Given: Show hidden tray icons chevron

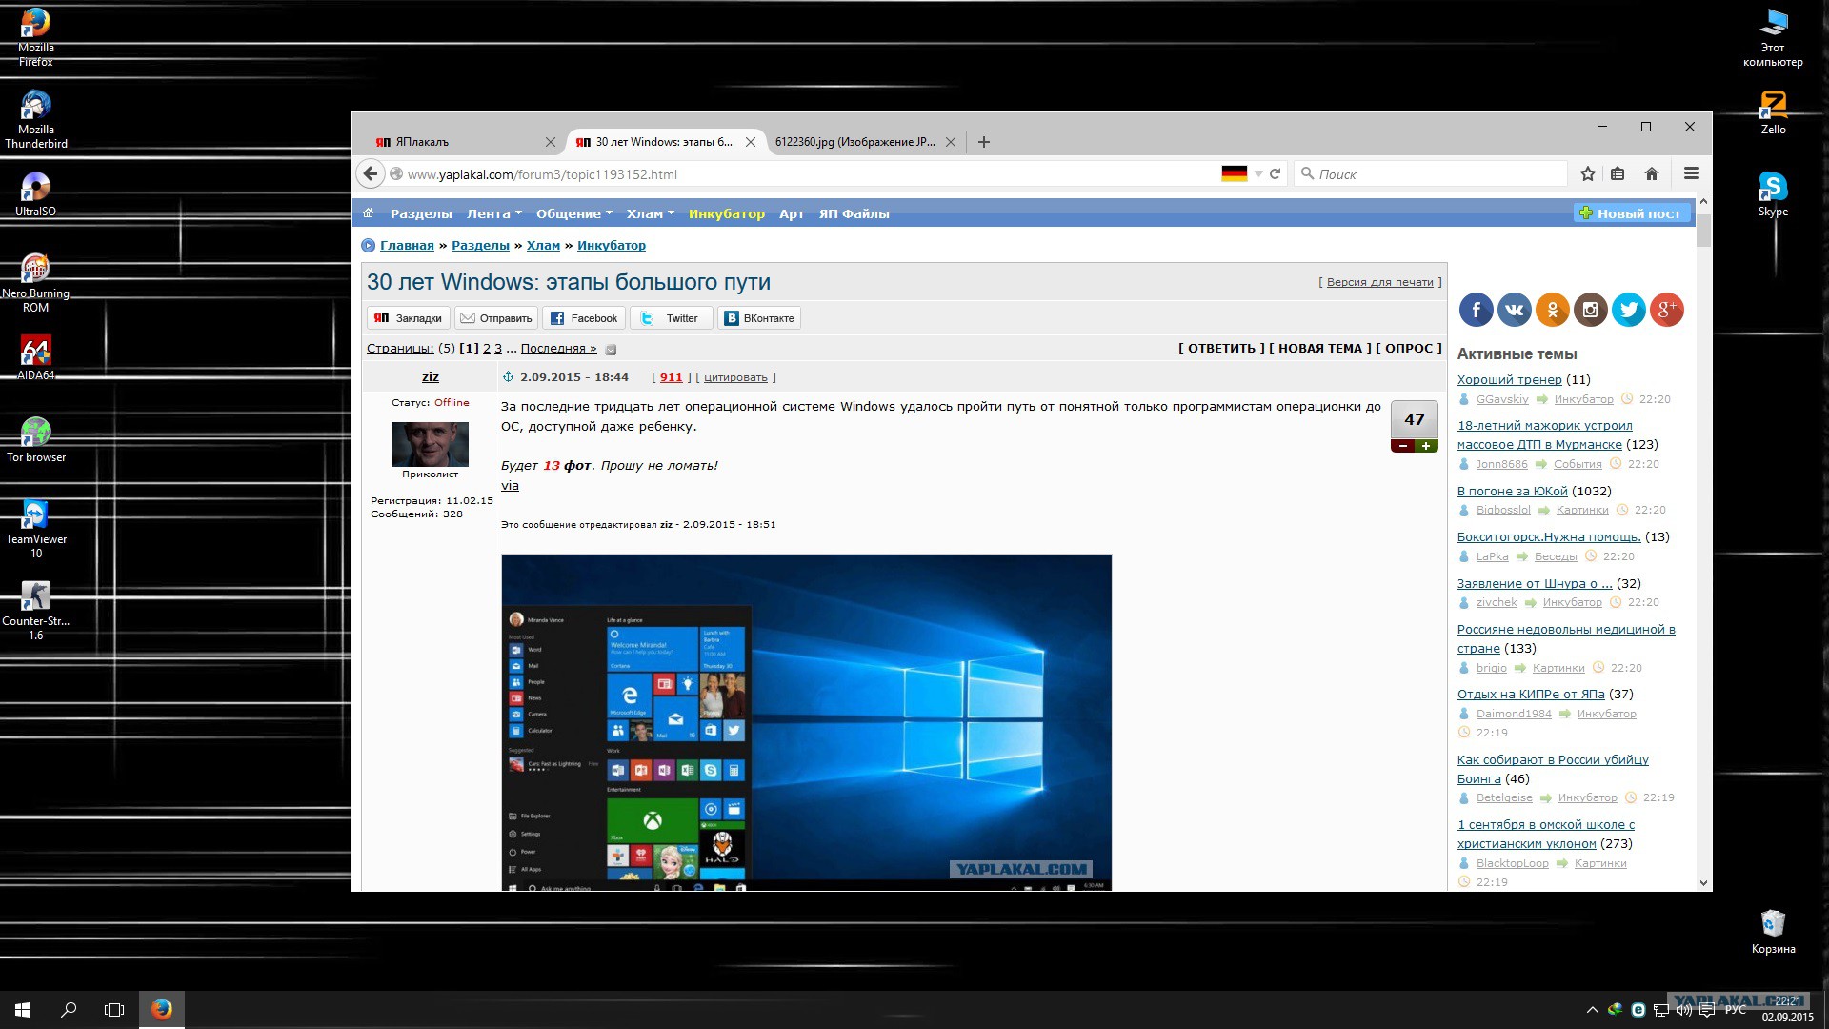Looking at the screenshot, I should tap(1592, 1010).
